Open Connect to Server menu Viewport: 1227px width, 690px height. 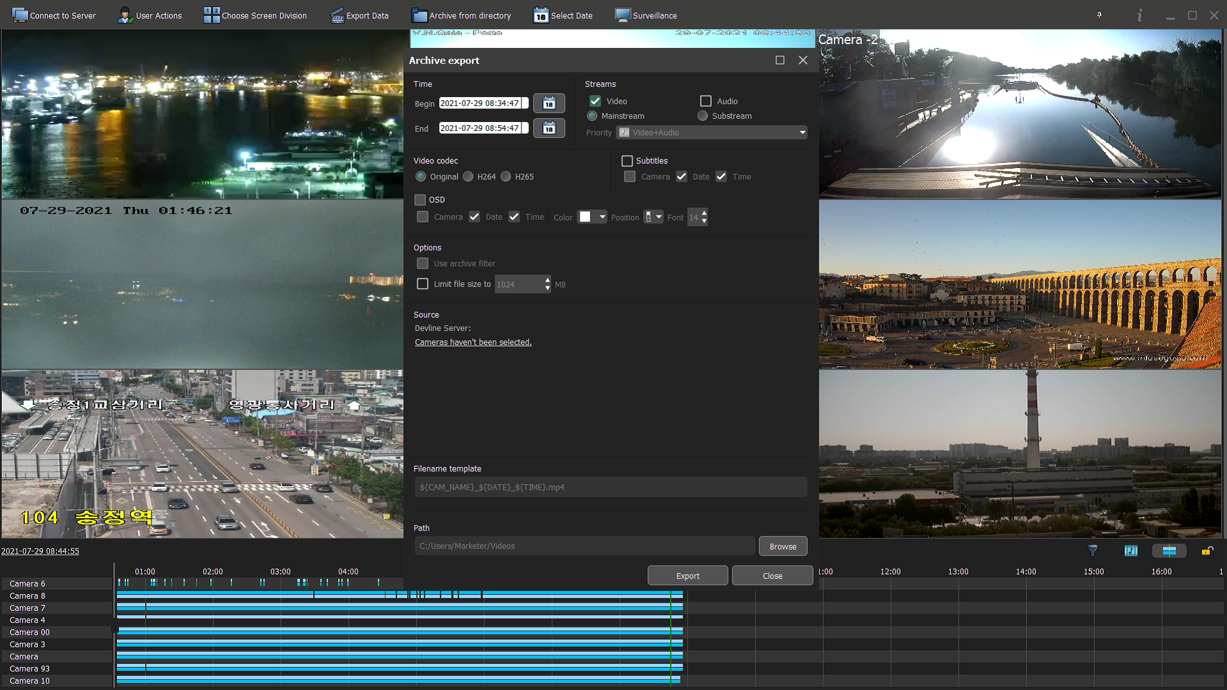(x=54, y=15)
